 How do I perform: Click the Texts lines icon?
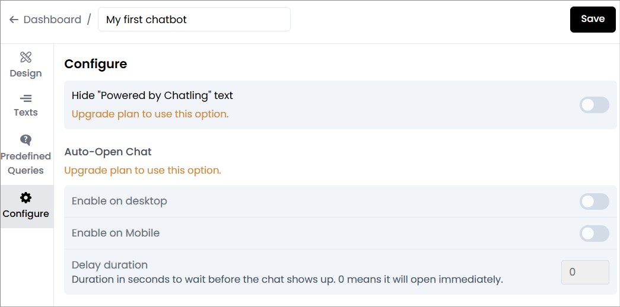pos(26,98)
